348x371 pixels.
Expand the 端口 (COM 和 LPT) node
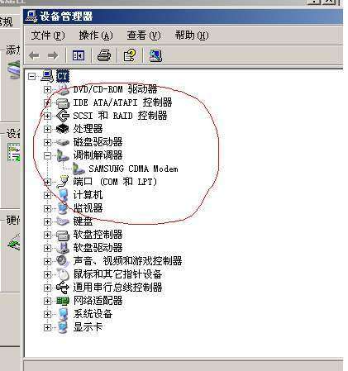[47, 182]
